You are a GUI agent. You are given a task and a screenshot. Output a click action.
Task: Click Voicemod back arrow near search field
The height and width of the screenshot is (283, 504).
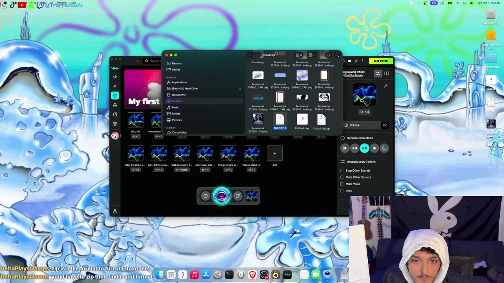[x=138, y=61]
